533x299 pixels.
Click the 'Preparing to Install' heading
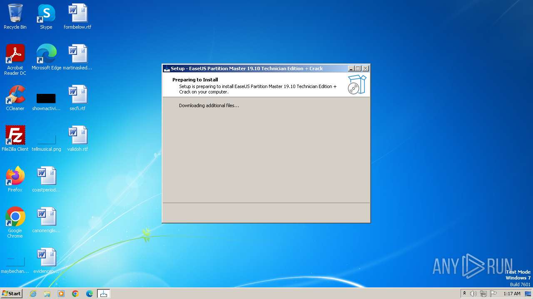tap(195, 80)
